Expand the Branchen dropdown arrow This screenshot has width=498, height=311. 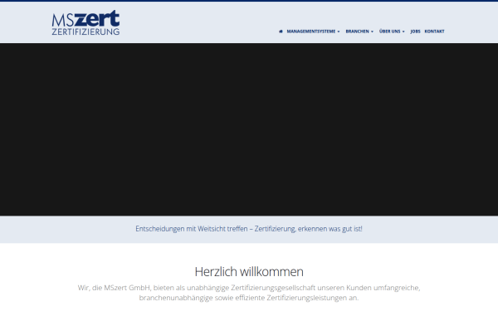(x=372, y=32)
